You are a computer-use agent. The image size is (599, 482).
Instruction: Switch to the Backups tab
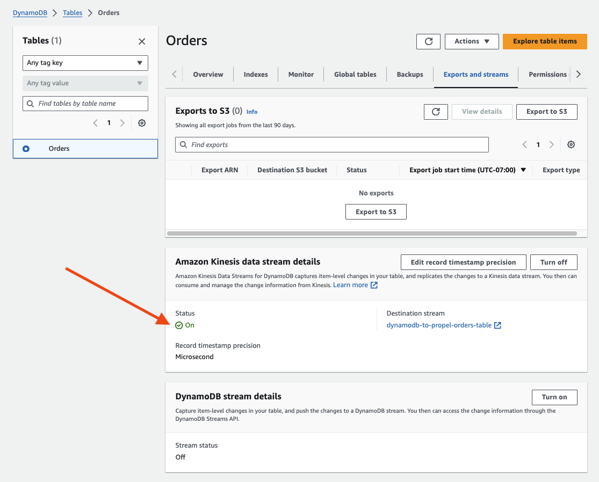[x=410, y=75]
